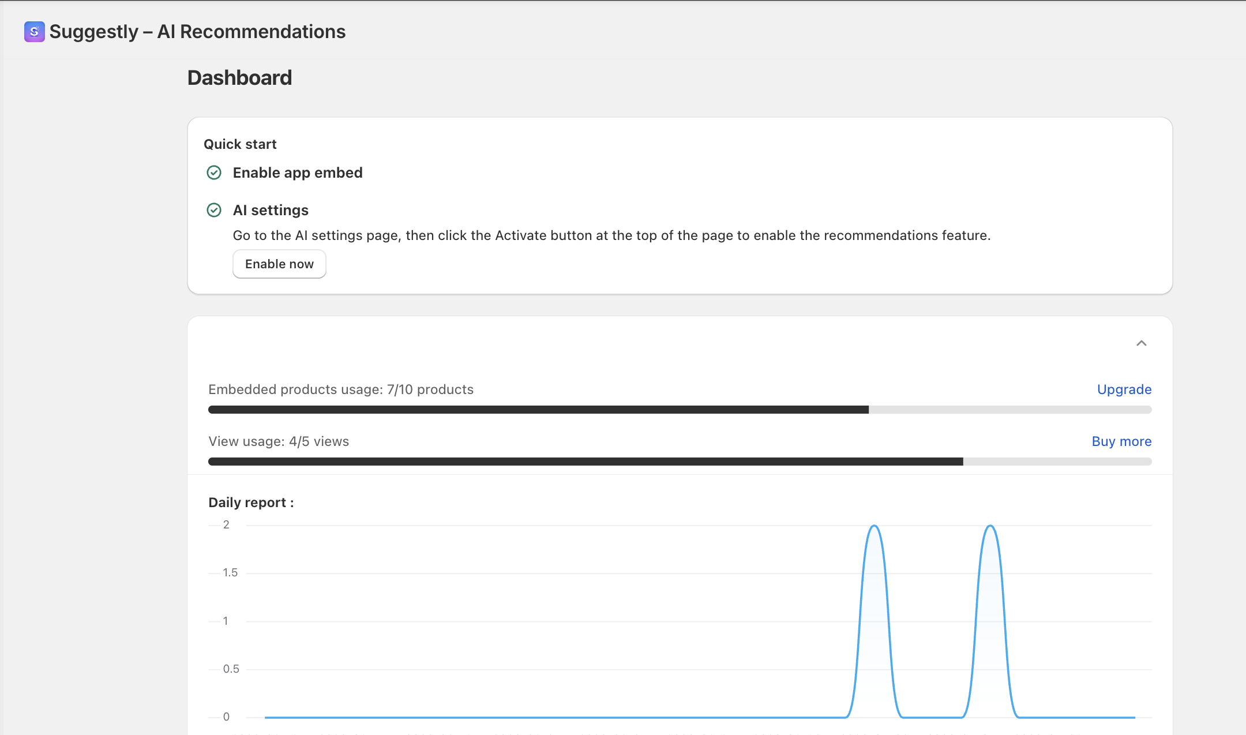Open the Upgrade link

coord(1124,389)
